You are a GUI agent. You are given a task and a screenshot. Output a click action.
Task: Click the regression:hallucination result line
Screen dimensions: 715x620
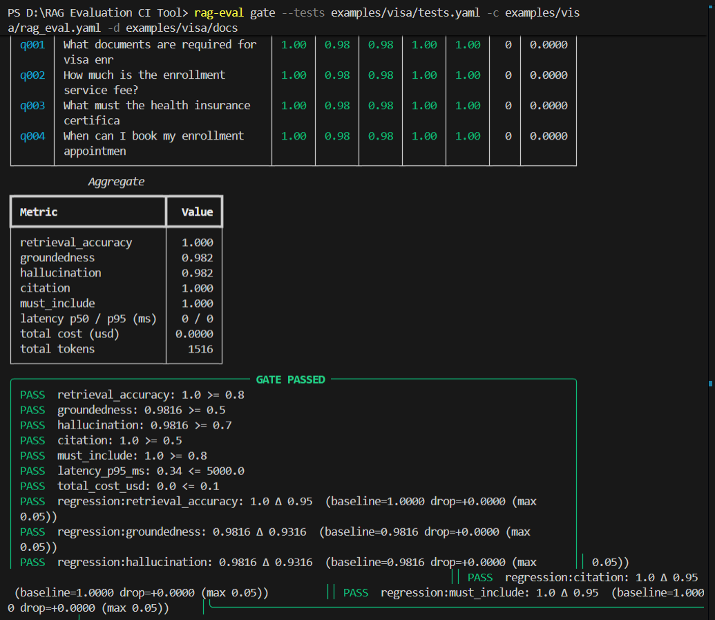click(278, 562)
